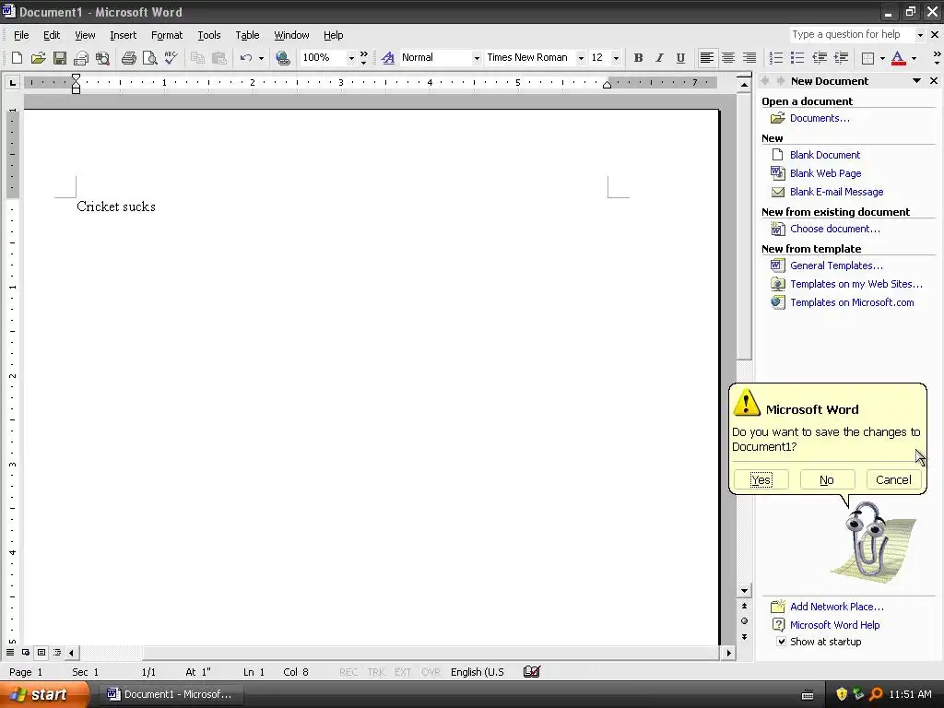Click the Insert Hyperlink globe icon
944x708 pixels.
pos(282,58)
